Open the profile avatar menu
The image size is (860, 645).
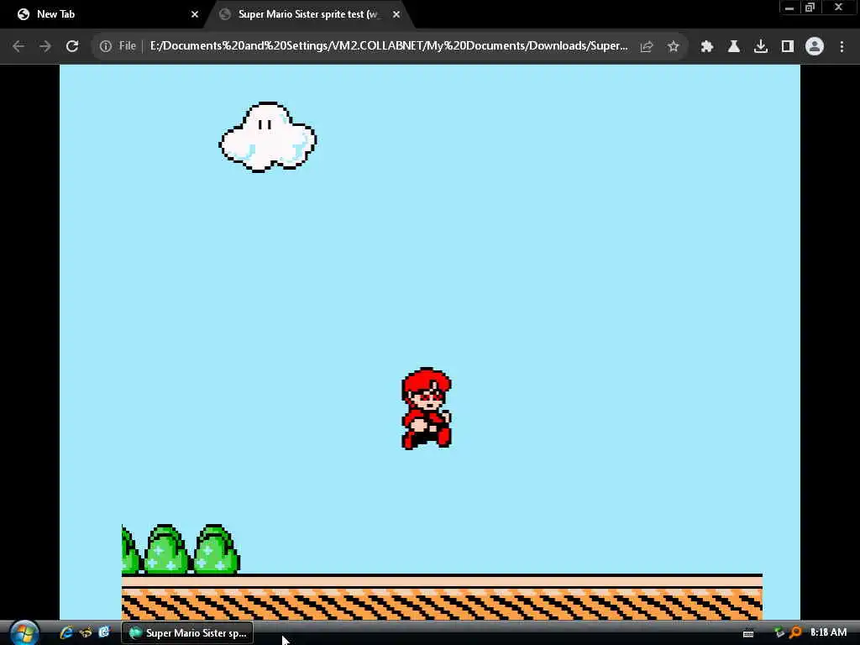point(815,47)
